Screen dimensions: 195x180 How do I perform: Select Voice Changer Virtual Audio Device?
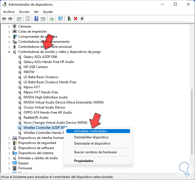point(55,123)
